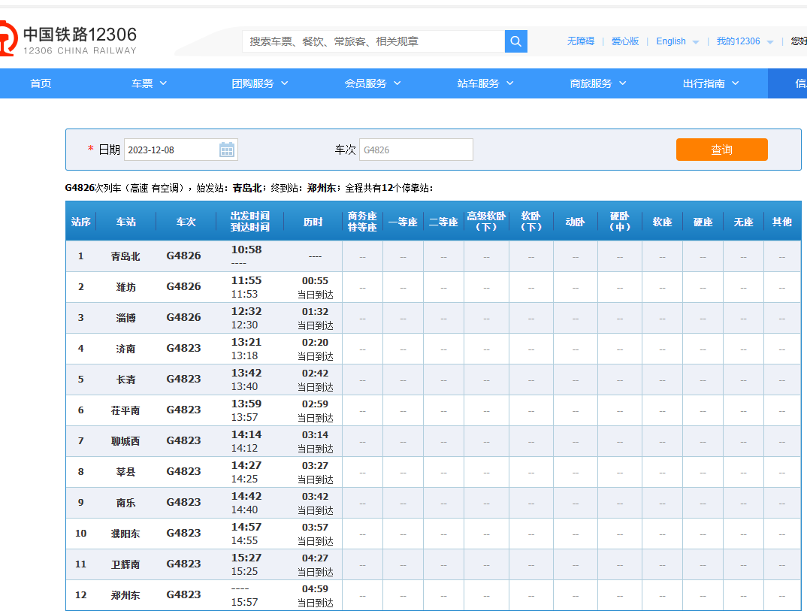Select station 长清 in the table
The width and height of the screenshot is (807, 614).
[125, 380]
